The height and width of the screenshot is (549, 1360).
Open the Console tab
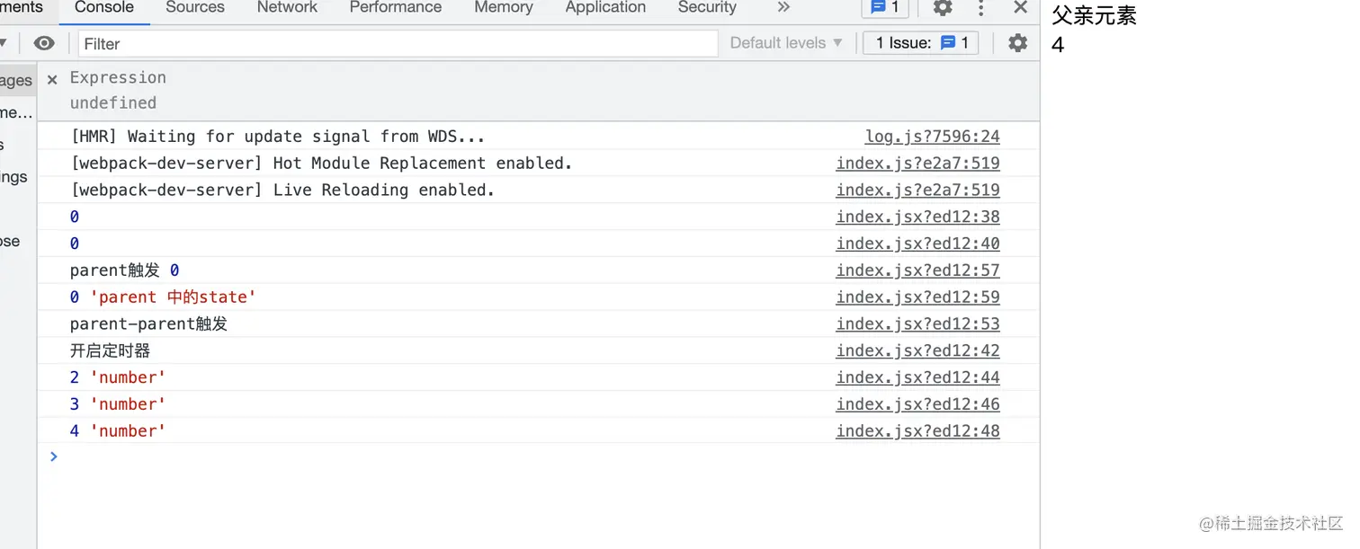[x=104, y=8]
